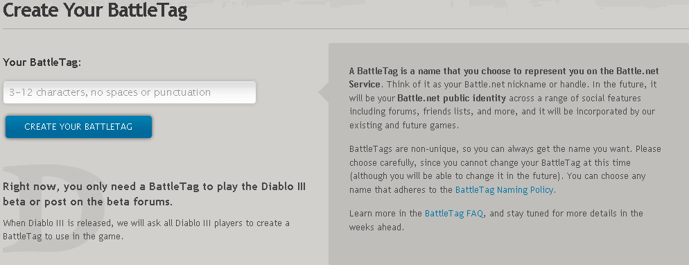Click 'beta or post on the beta forums' text
This screenshot has height=265, width=689.
[87, 202]
